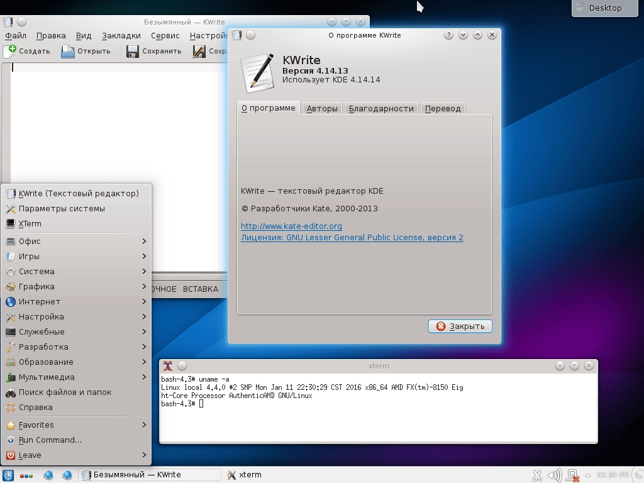The width and height of the screenshot is (644, 483).
Task: Toggle the ВСТАВКА insert mode in status bar
Action: click(x=201, y=289)
